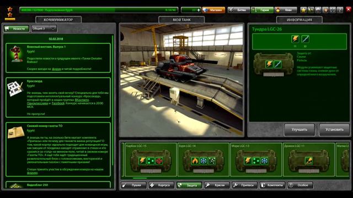The height and width of the screenshot is (198, 353).
Task: Click the rank progress bar at top
Action: click(x=99, y=10)
